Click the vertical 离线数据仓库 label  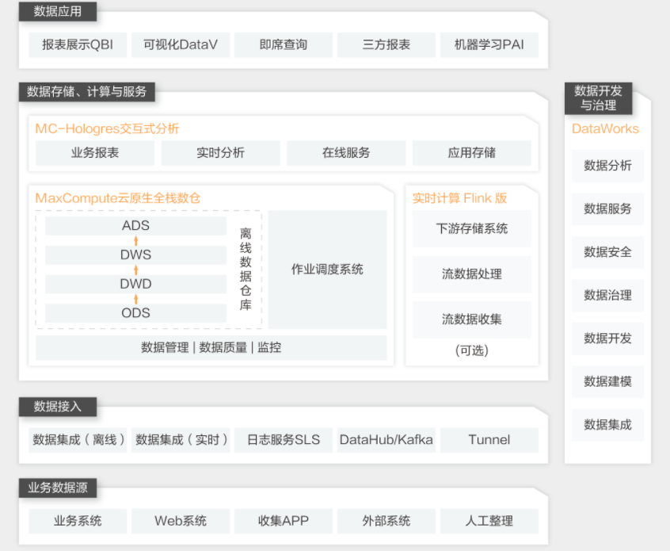[x=246, y=269]
